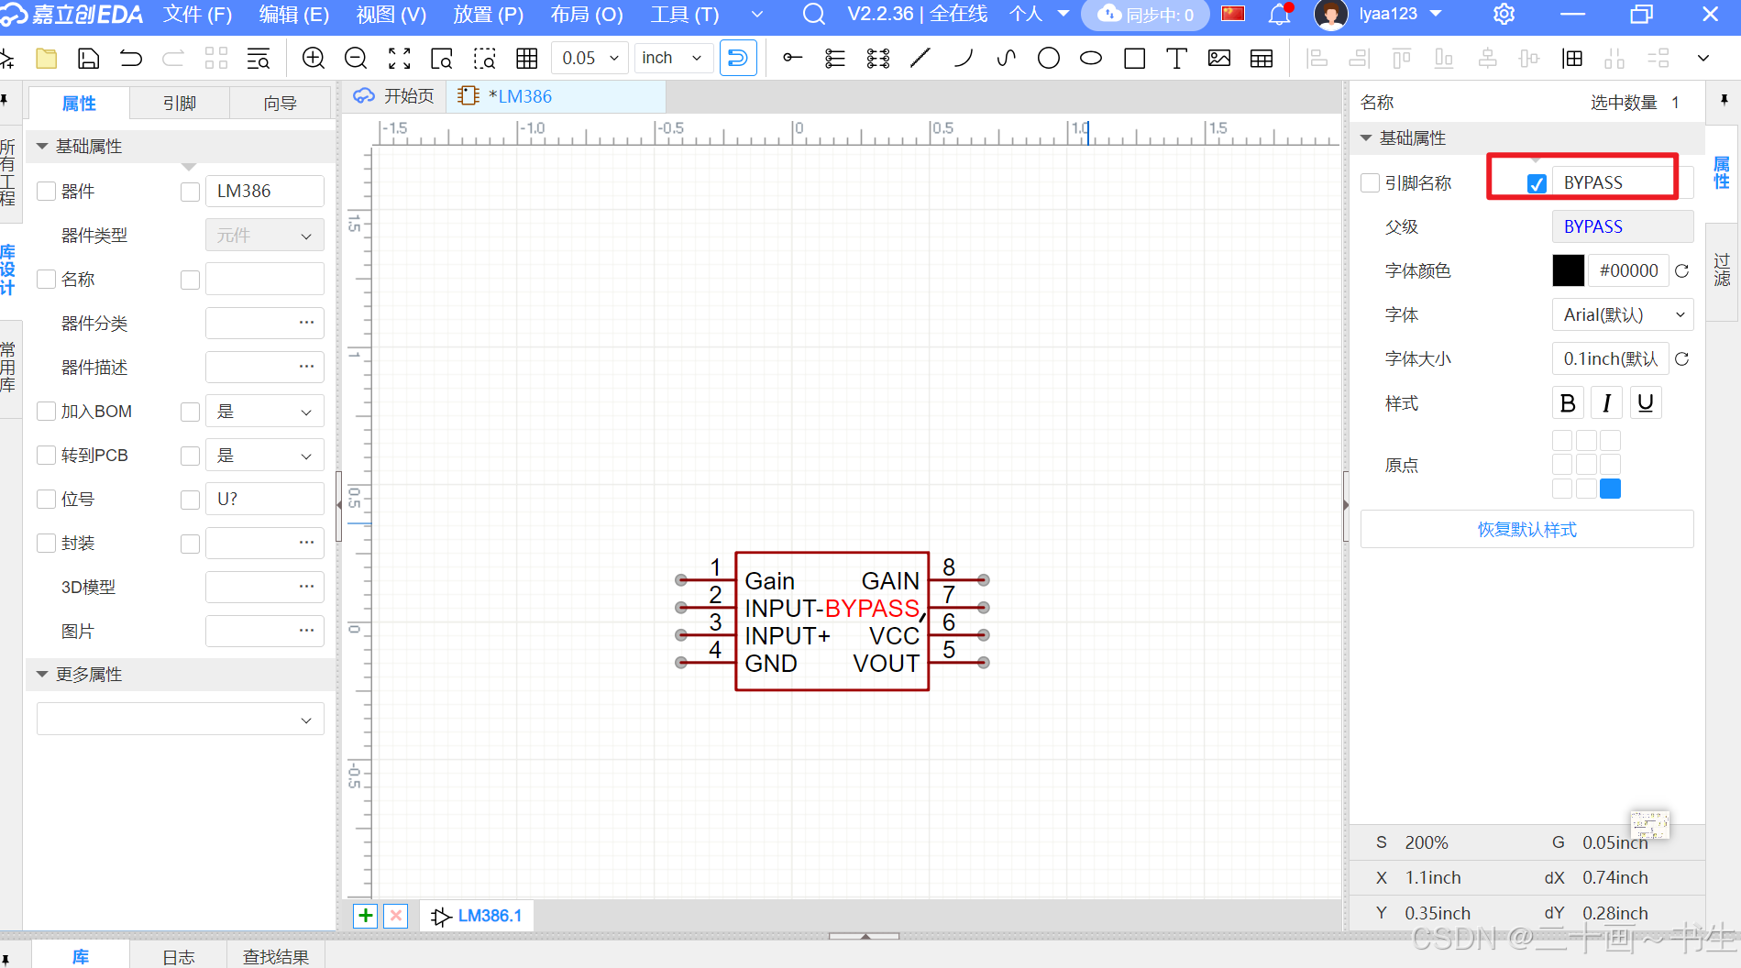Image resolution: width=1741 pixels, height=968 pixels.
Task: Open the notifications bell
Action: pyautogui.click(x=1280, y=15)
